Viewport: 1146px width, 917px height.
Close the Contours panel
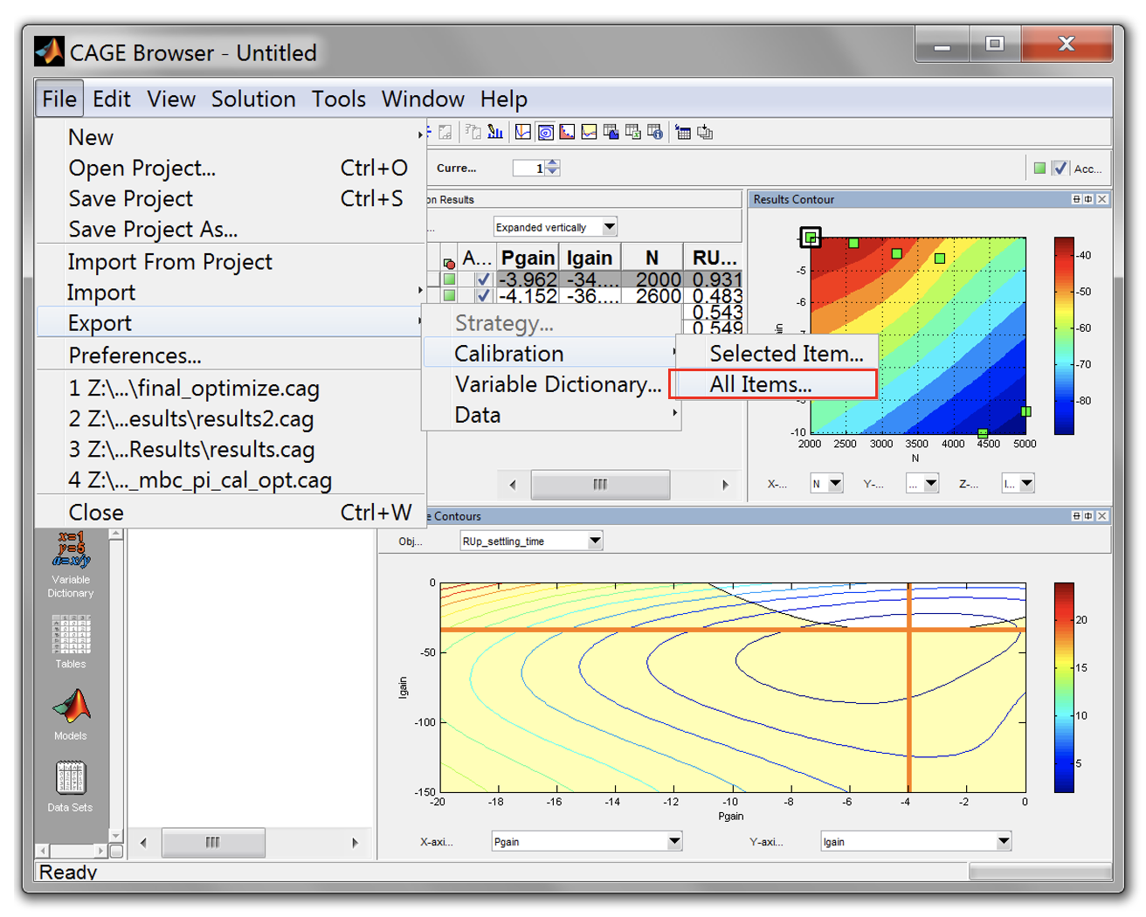pos(1102,516)
